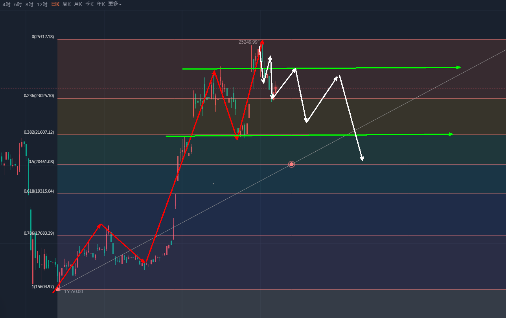
Task: Click the 25249.99 high price marker
Action: coord(248,42)
